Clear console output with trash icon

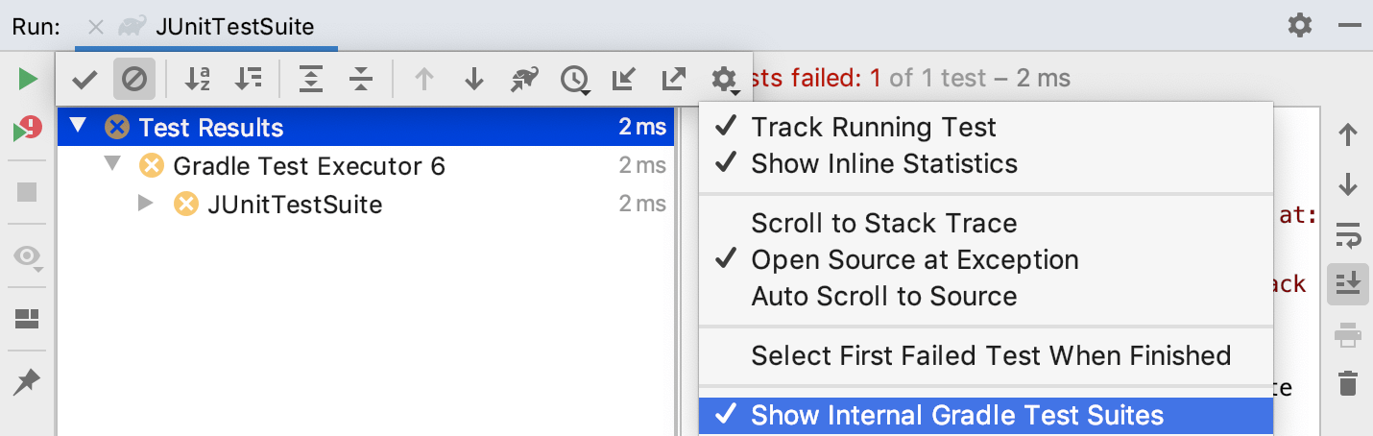[1348, 384]
